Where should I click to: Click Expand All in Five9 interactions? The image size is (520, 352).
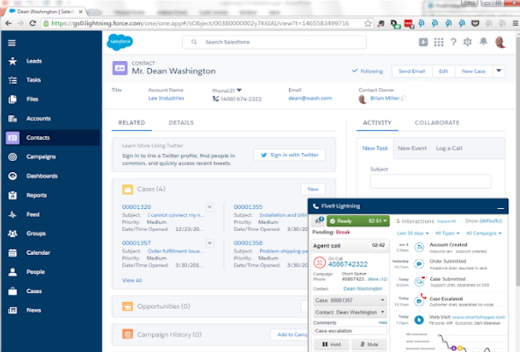click(446, 221)
